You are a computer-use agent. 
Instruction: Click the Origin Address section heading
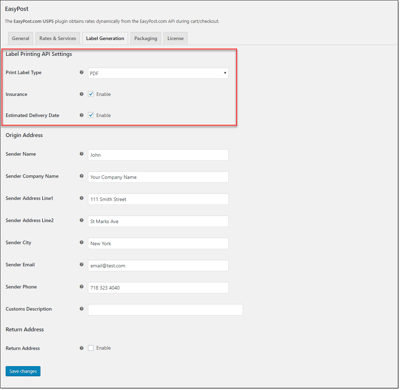tap(24, 135)
